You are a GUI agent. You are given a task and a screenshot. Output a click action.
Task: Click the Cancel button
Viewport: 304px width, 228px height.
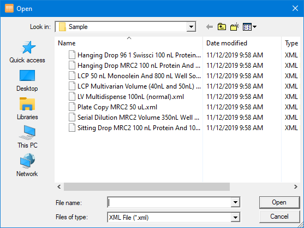tap(279, 217)
